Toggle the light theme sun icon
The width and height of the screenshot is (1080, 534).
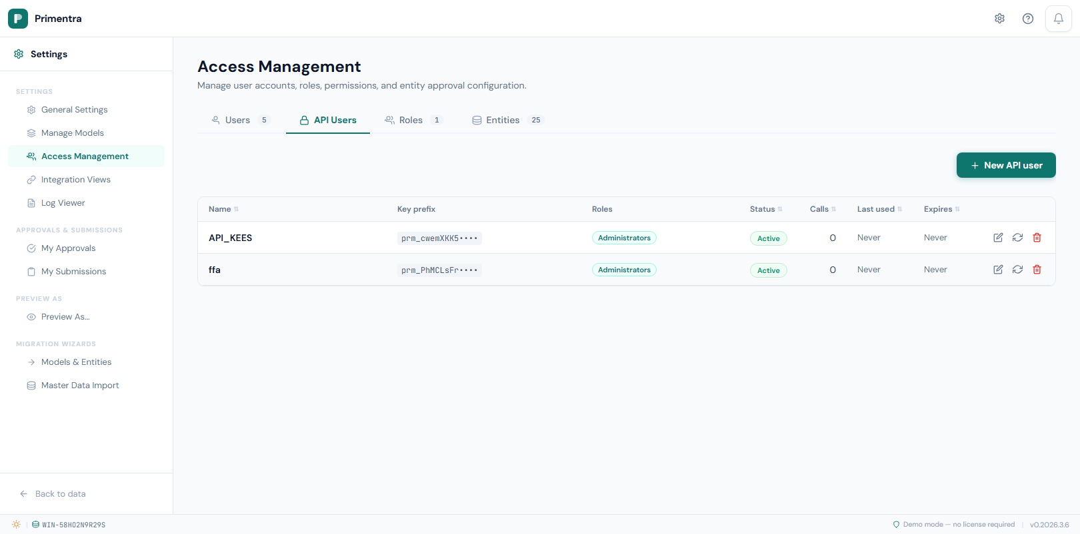point(16,525)
